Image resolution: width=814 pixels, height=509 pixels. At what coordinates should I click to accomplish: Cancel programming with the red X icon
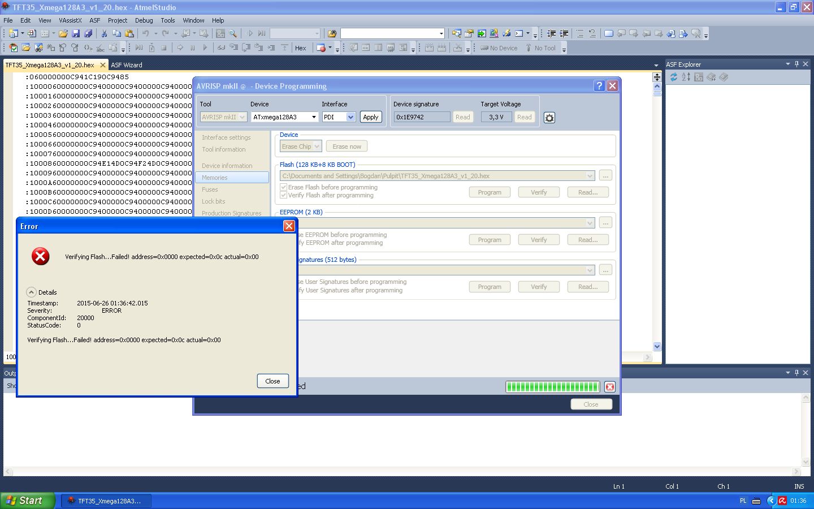tap(610, 387)
